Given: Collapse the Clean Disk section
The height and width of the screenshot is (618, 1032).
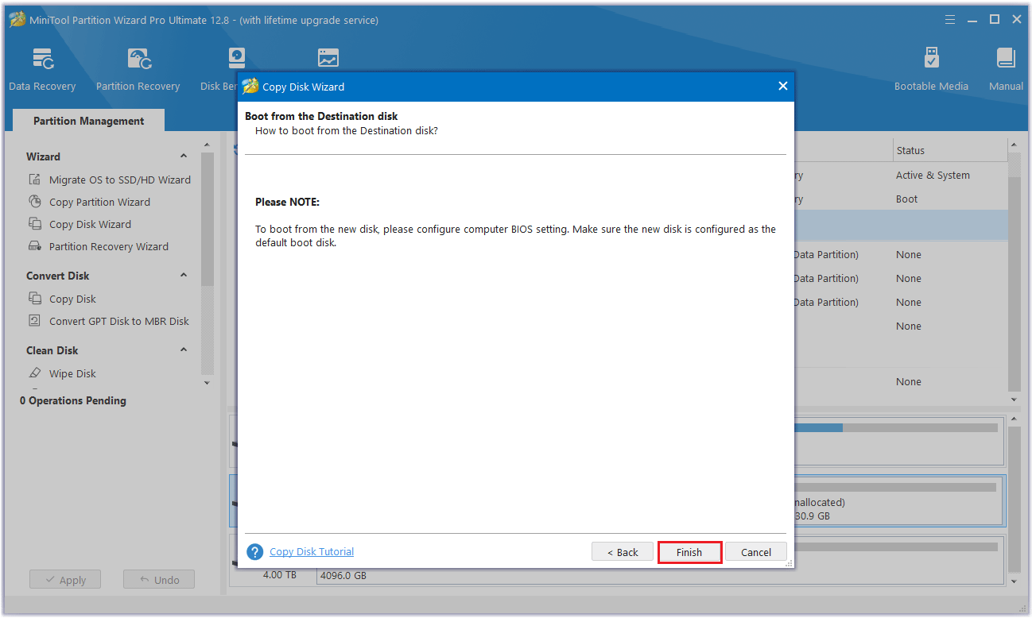Looking at the screenshot, I should tap(184, 350).
